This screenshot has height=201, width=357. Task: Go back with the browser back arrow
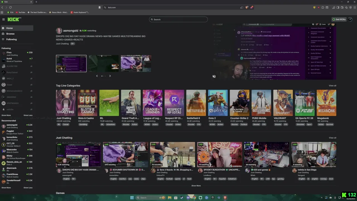click(x=2, y=8)
